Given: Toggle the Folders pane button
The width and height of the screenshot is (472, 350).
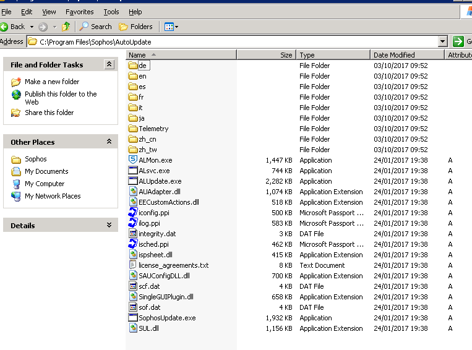Looking at the screenshot, I should point(135,27).
